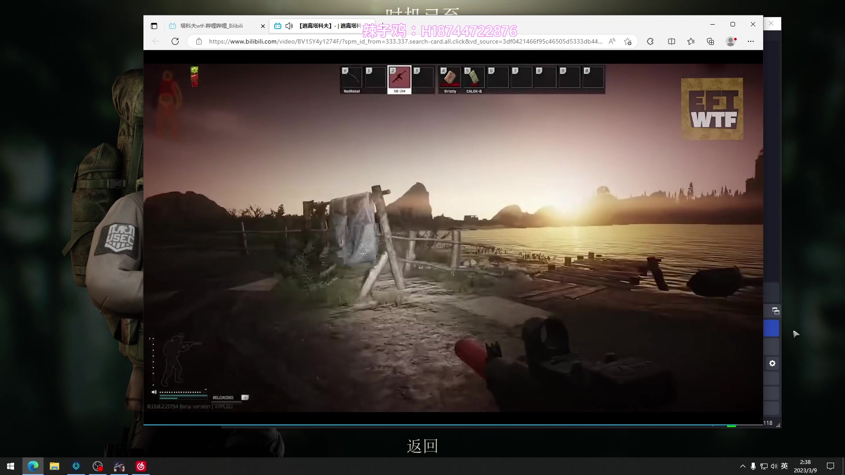Click the highlighted blue OBS control button
Screen dimensions: 845x475
click(x=771, y=328)
